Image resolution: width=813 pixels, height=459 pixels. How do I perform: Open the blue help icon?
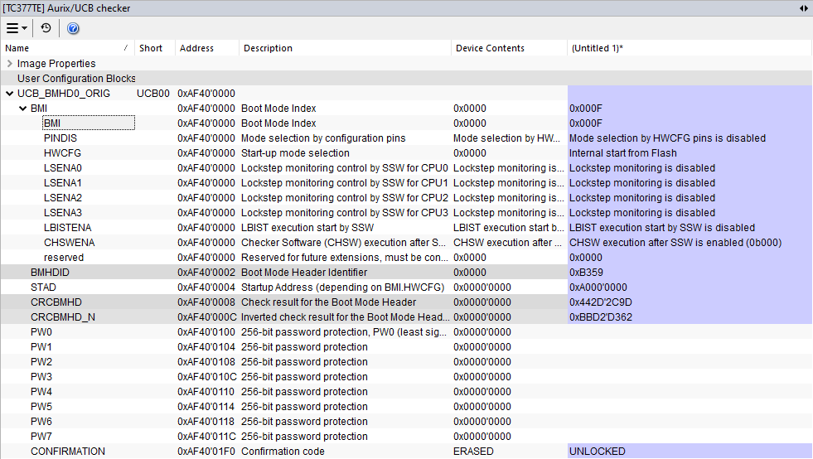[x=73, y=28]
